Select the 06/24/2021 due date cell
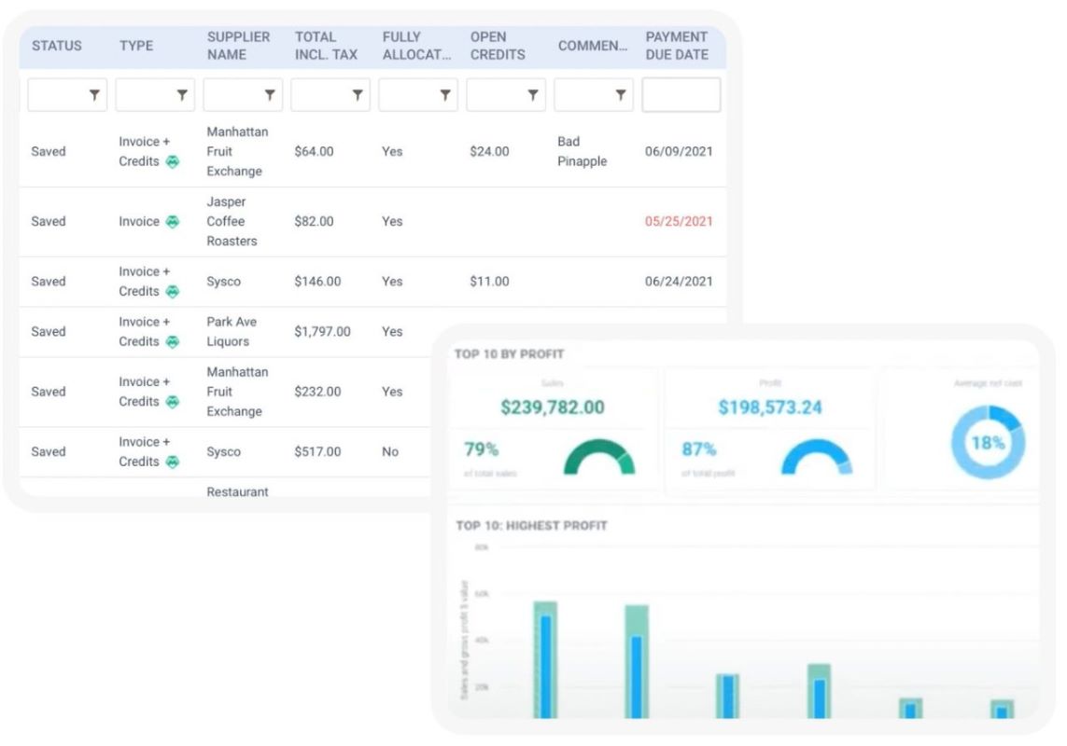 (679, 282)
